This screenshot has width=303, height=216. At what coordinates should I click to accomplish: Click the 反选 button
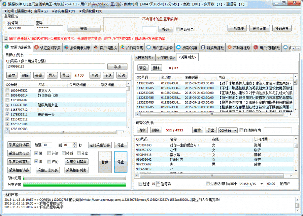pyautogui.click(x=122, y=75)
